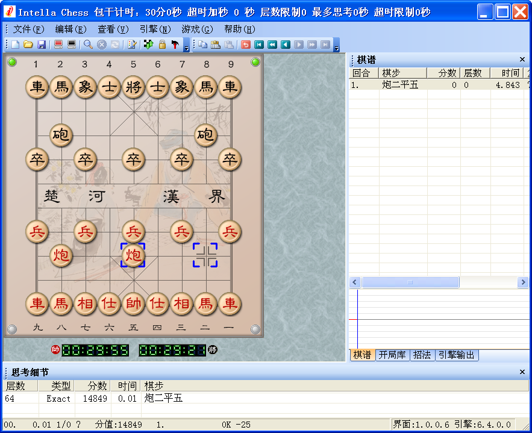
Task: Click the hammer settings icon on the toolbar
Action: [175, 44]
